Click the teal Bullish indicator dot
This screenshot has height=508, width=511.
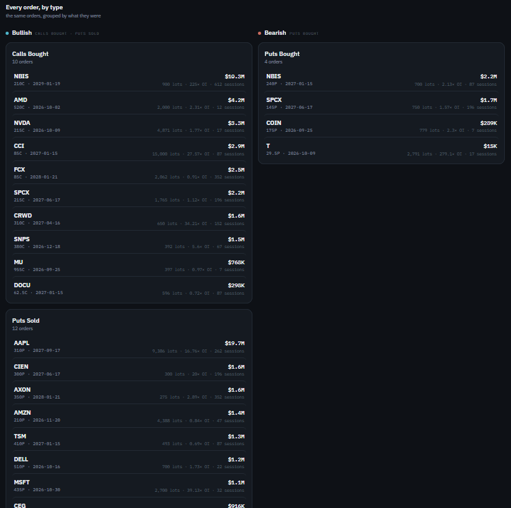7,33
